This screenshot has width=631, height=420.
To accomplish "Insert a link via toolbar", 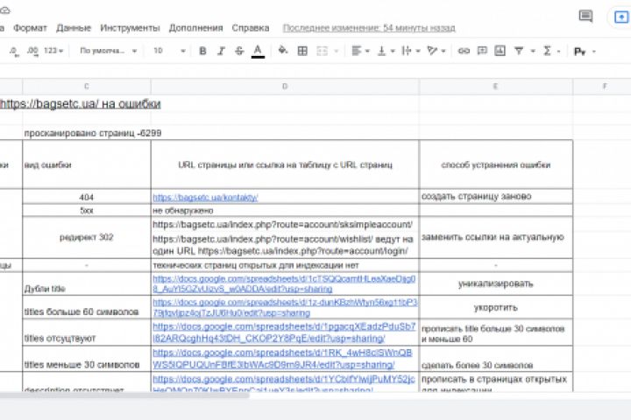I will pyautogui.click(x=464, y=51).
